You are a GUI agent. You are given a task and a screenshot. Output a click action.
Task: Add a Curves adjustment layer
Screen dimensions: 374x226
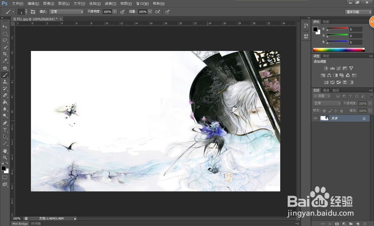point(339,68)
